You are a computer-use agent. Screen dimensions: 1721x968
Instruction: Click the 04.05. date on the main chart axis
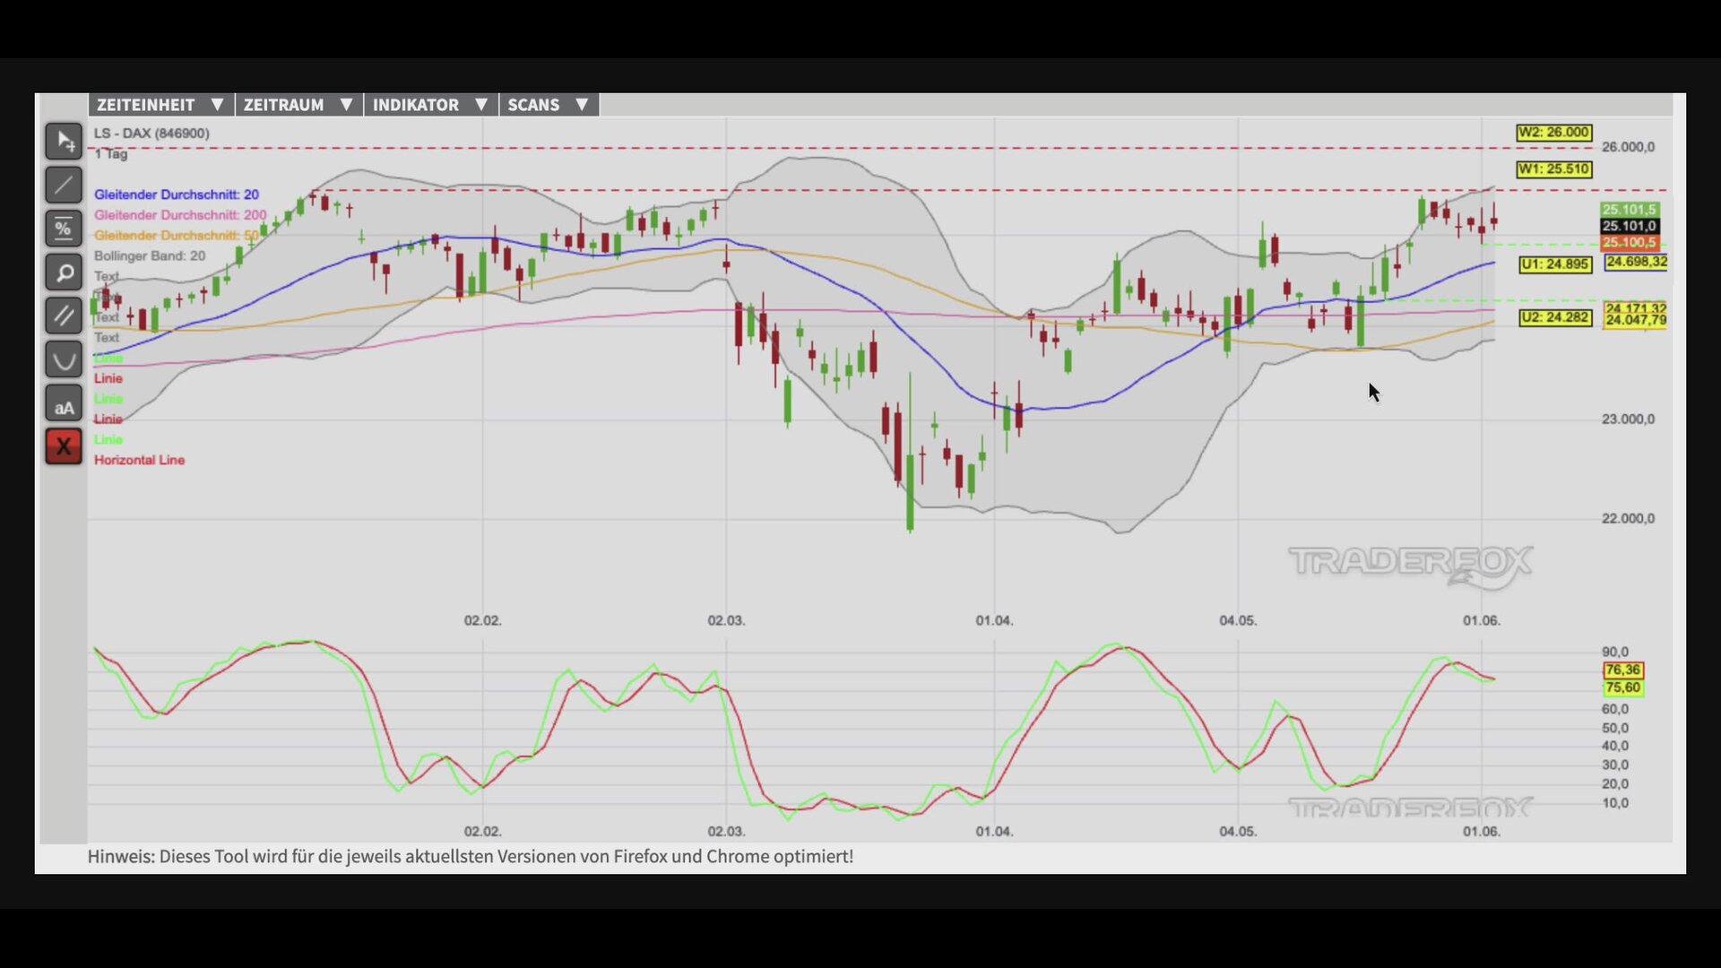click(x=1238, y=620)
